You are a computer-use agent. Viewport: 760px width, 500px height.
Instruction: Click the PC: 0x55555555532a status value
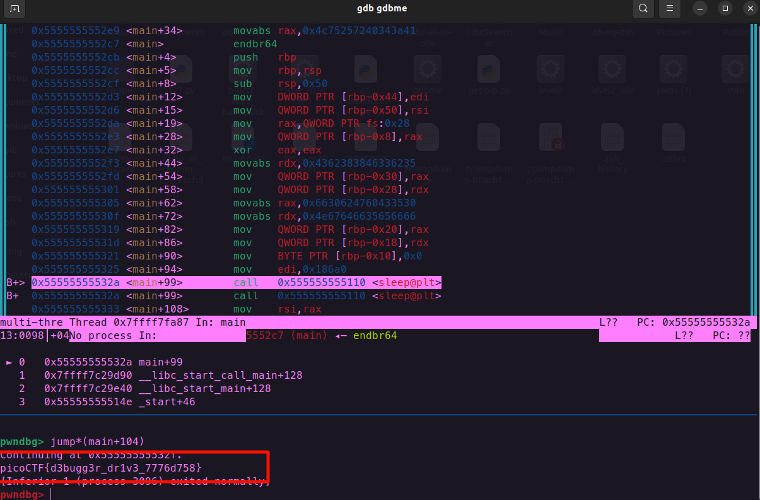click(694, 322)
